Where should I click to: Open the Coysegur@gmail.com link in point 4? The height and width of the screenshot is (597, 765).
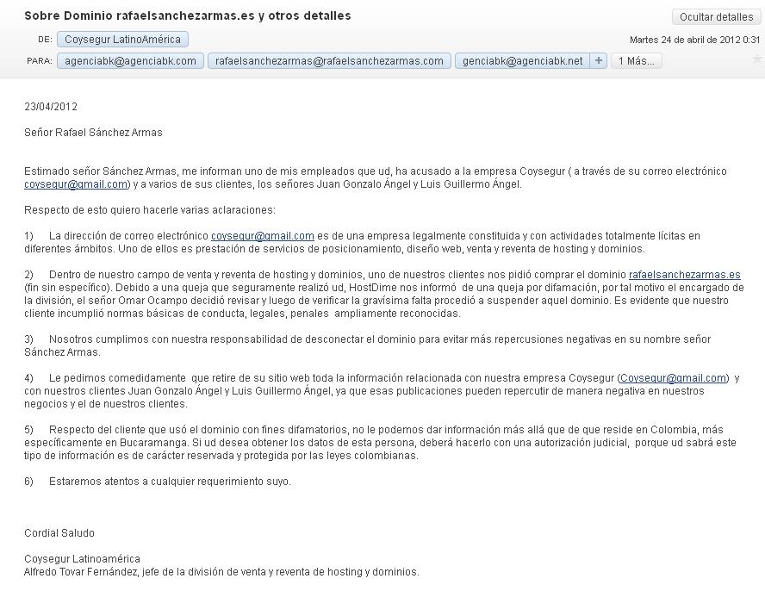(674, 378)
